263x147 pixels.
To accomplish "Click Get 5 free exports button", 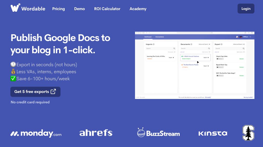I will point(35,92).
